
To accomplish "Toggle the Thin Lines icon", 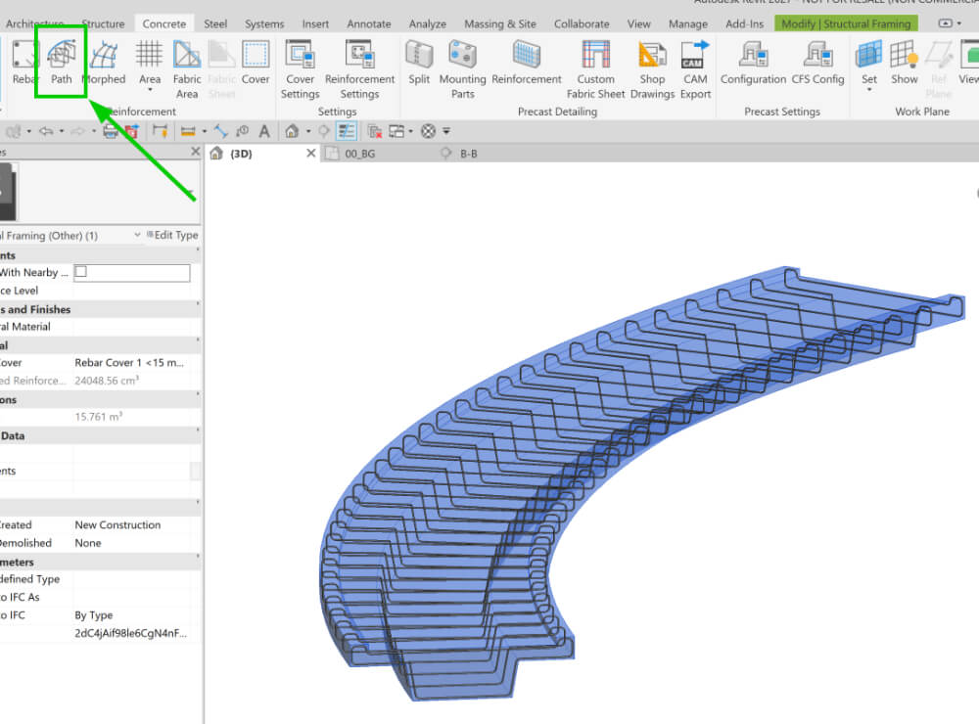I will click(x=347, y=131).
